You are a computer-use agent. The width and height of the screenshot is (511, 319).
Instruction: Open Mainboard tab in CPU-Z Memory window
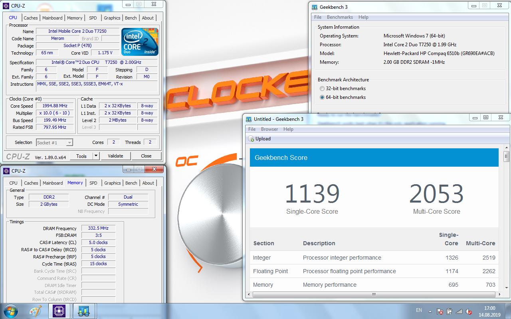pyautogui.click(x=53, y=183)
